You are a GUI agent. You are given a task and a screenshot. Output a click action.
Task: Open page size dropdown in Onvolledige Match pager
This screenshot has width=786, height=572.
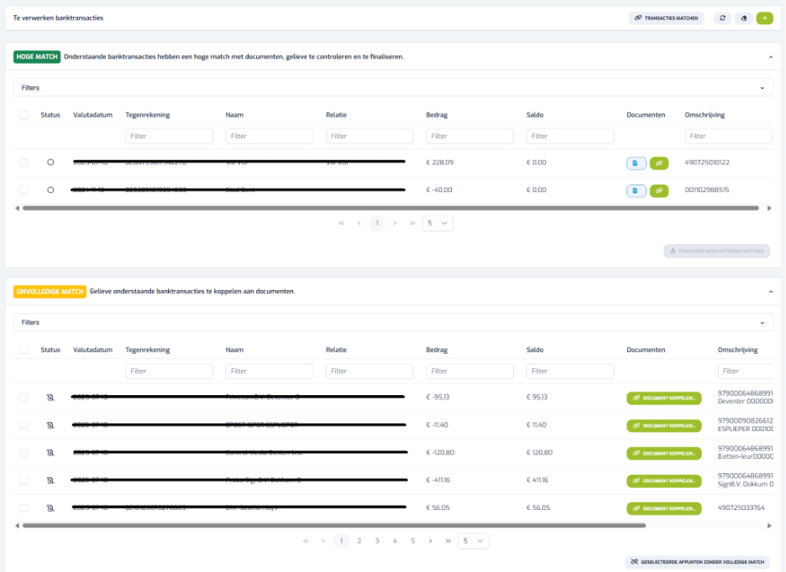coord(473,541)
